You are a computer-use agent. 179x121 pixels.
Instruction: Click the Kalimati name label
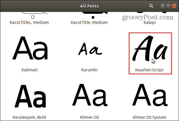point(29,70)
